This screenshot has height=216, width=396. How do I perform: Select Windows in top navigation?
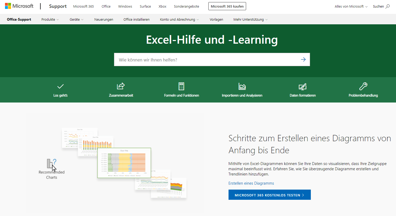point(125,7)
